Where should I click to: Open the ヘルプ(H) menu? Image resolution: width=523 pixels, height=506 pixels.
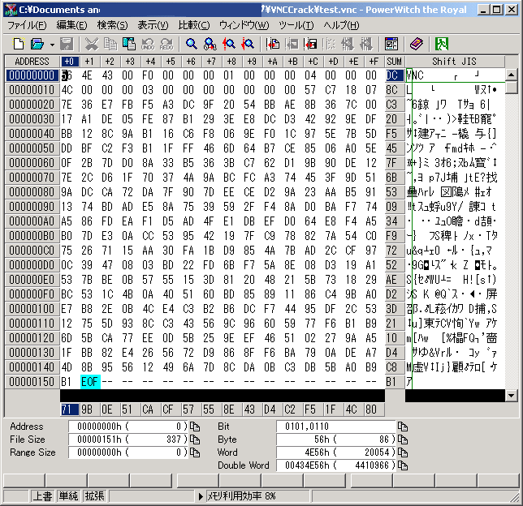click(x=341, y=25)
